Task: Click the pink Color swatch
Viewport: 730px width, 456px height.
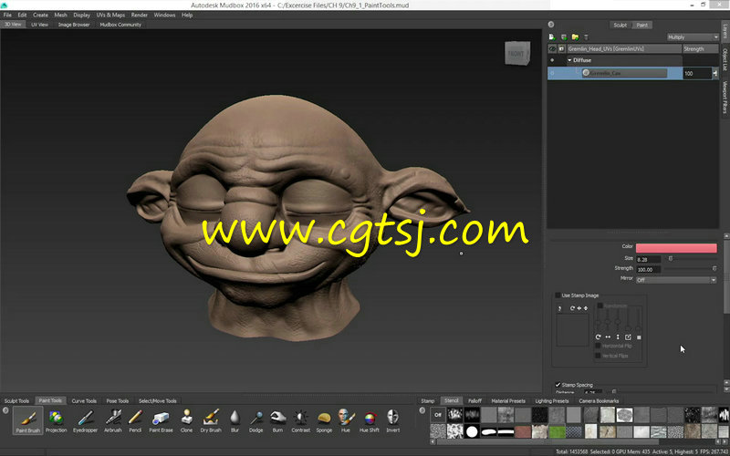Action: coord(676,248)
